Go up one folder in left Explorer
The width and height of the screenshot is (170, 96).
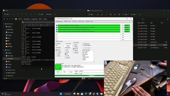tap(12, 19)
